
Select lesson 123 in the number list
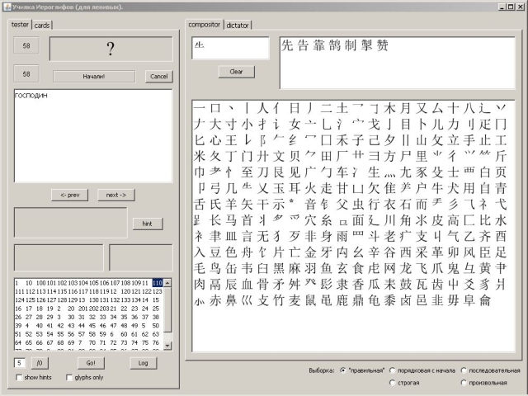tap(158, 291)
